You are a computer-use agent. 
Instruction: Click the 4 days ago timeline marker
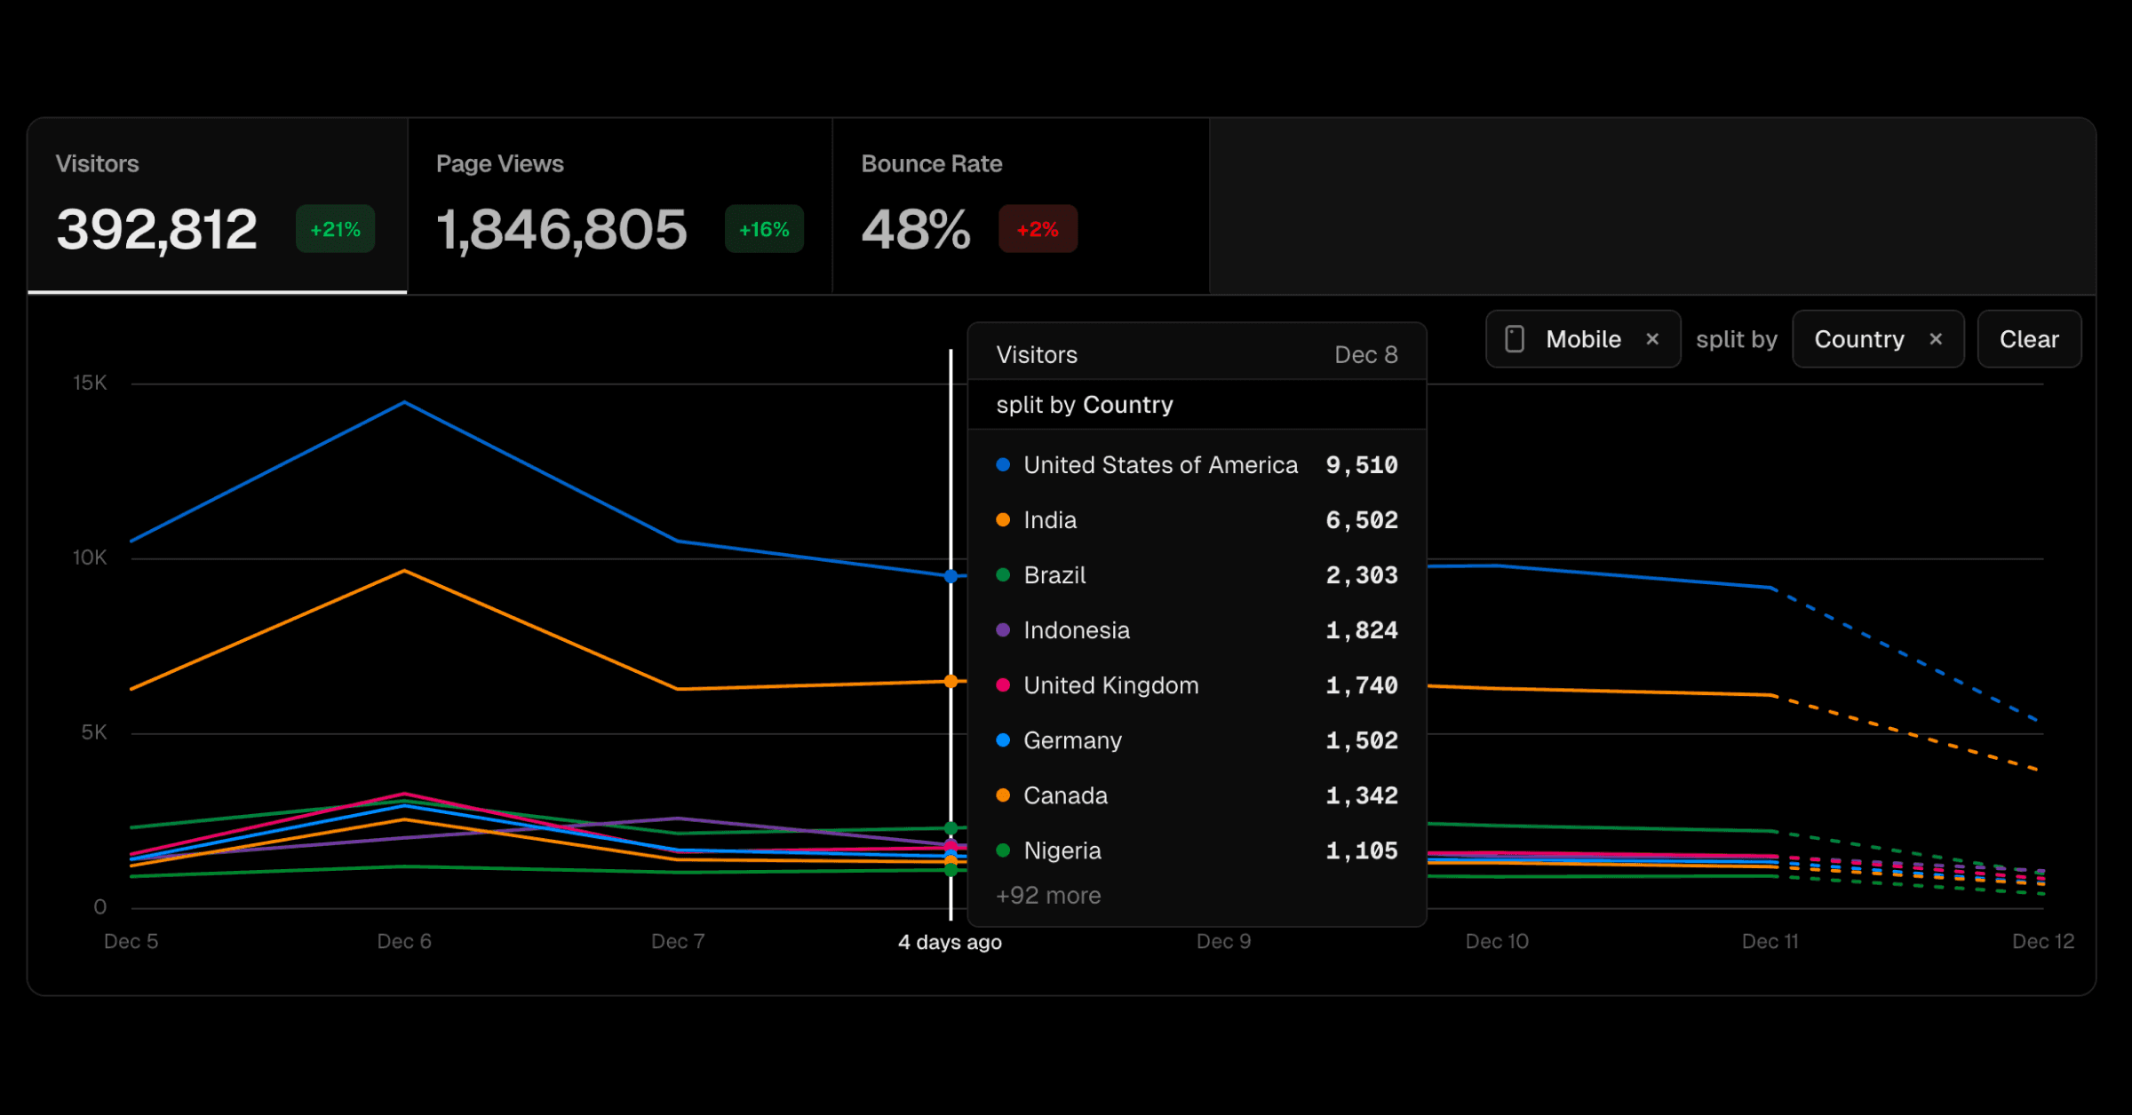[950, 942]
